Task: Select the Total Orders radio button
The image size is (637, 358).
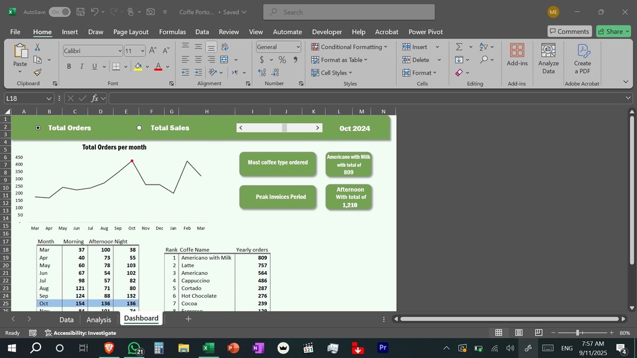Action: click(39, 127)
